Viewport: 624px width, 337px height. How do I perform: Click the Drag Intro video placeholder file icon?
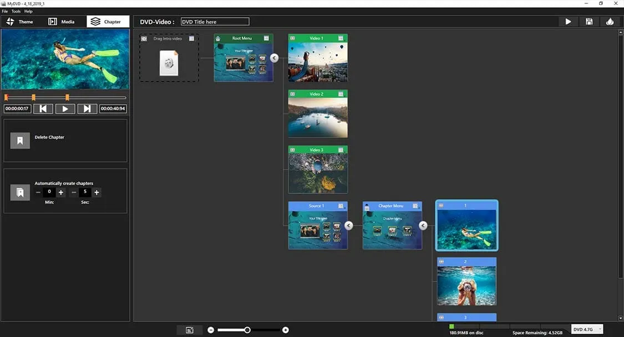pos(169,63)
